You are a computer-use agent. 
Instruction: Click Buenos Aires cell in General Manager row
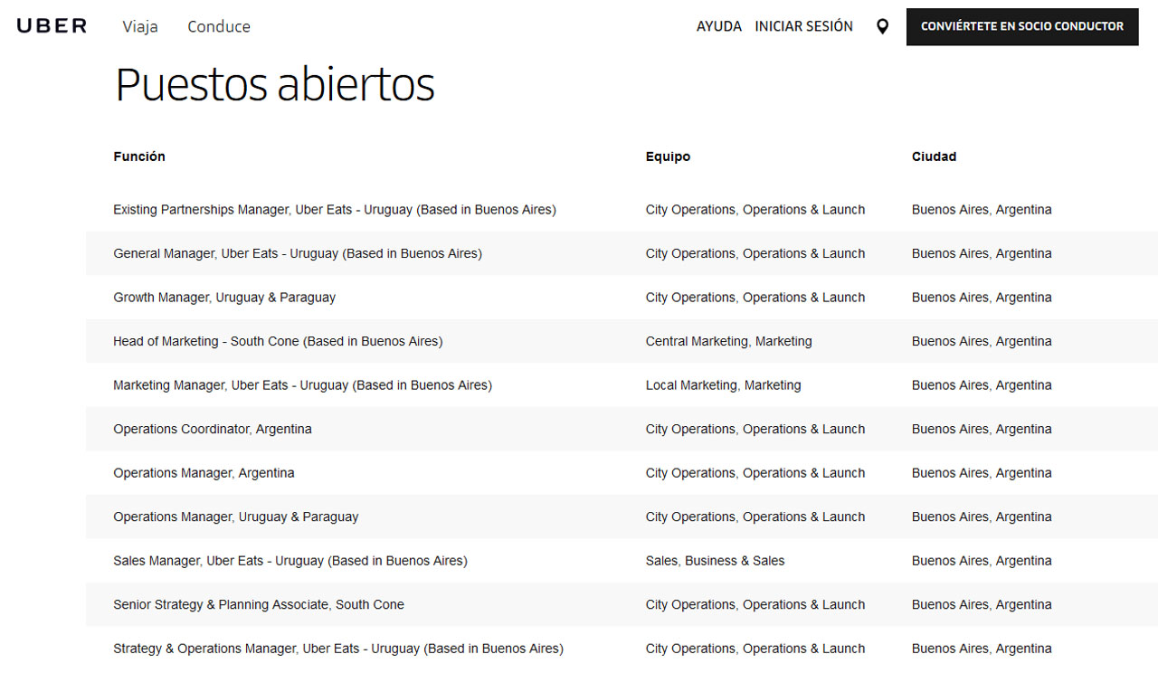tap(982, 253)
